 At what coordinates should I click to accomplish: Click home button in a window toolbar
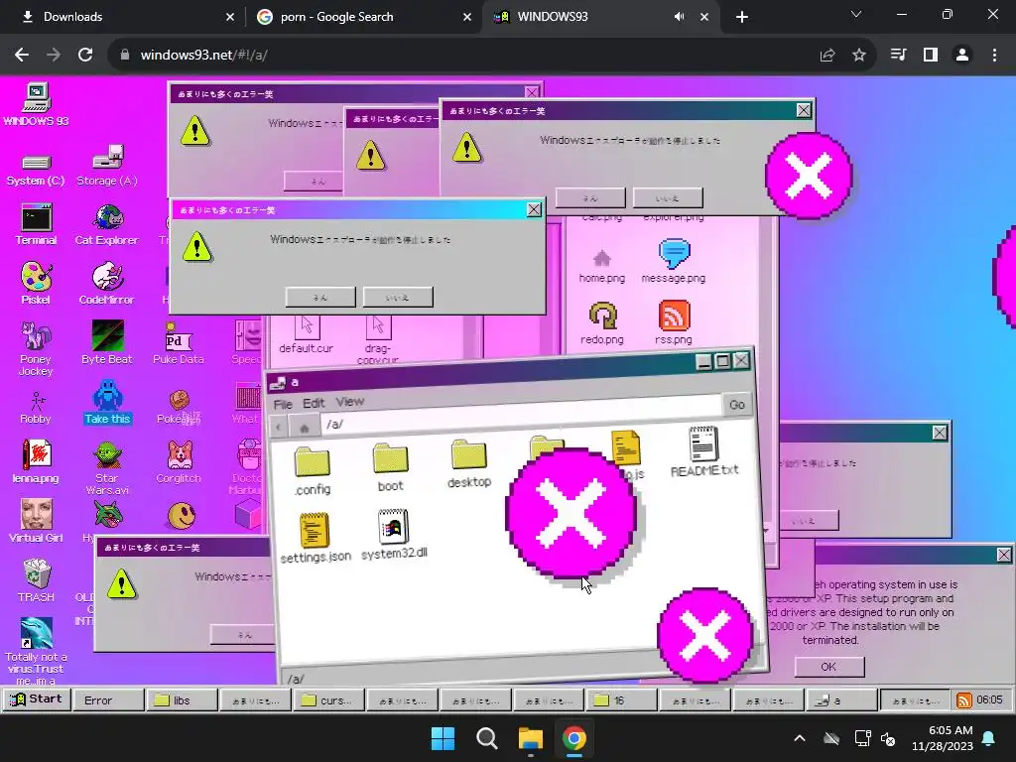coord(304,427)
